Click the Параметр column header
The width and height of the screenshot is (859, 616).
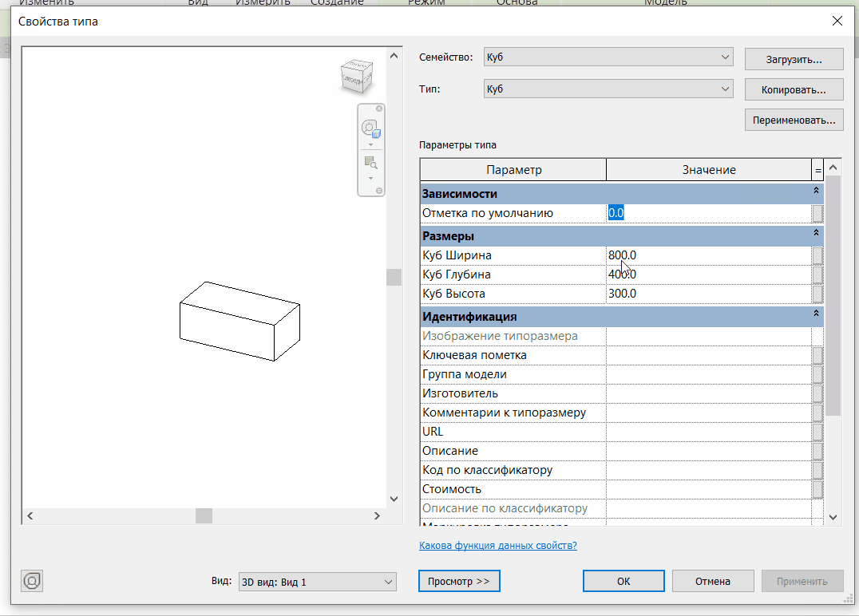tap(513, 170)
